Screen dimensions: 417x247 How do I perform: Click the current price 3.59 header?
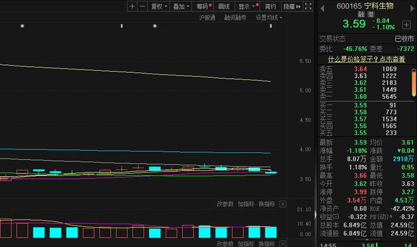coord(354,24)
